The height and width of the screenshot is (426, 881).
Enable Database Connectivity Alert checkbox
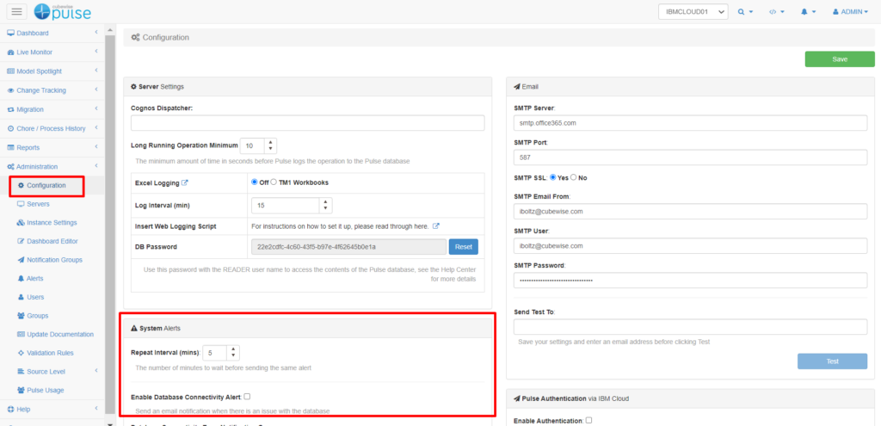click(x=247, y=397)
